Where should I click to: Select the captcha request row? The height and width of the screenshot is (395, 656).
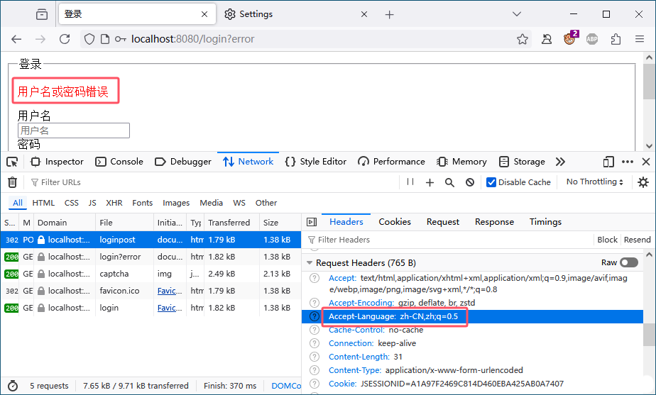[x=151, y=274]
